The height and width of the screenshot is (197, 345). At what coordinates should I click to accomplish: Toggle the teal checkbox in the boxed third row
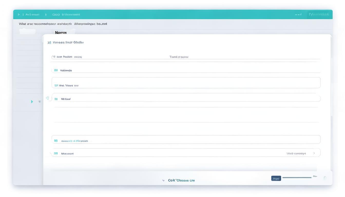coord(56,85)
